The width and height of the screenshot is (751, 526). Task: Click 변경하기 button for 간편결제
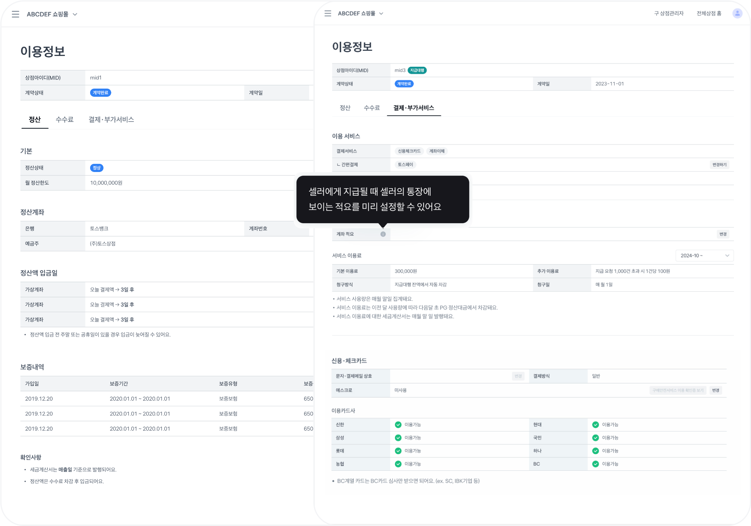(x=719, y=165)
